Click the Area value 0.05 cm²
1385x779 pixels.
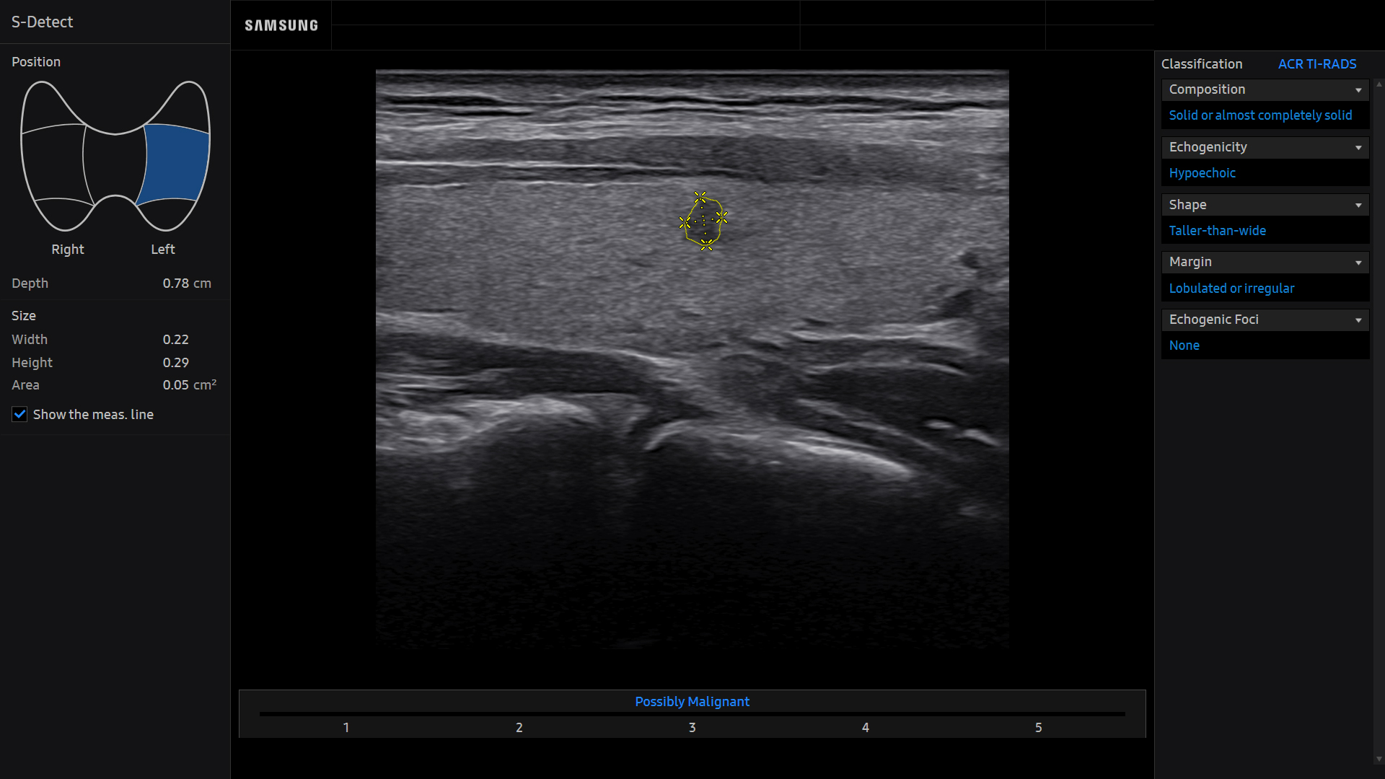tap(189, 384)
